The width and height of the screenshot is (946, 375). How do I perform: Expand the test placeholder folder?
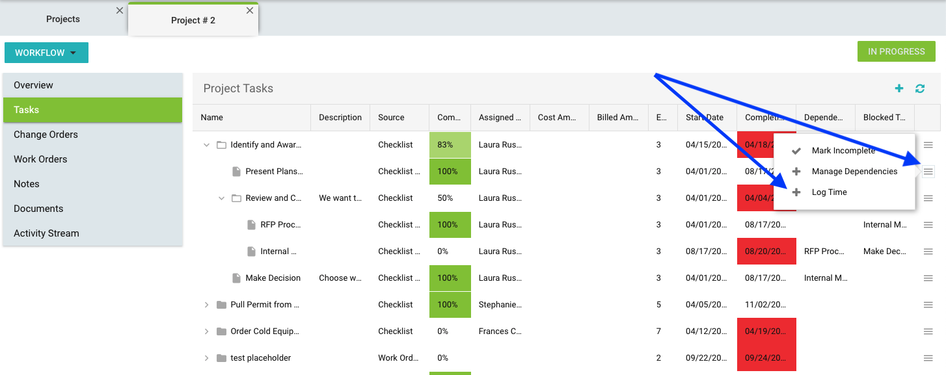tap(207, 358)
